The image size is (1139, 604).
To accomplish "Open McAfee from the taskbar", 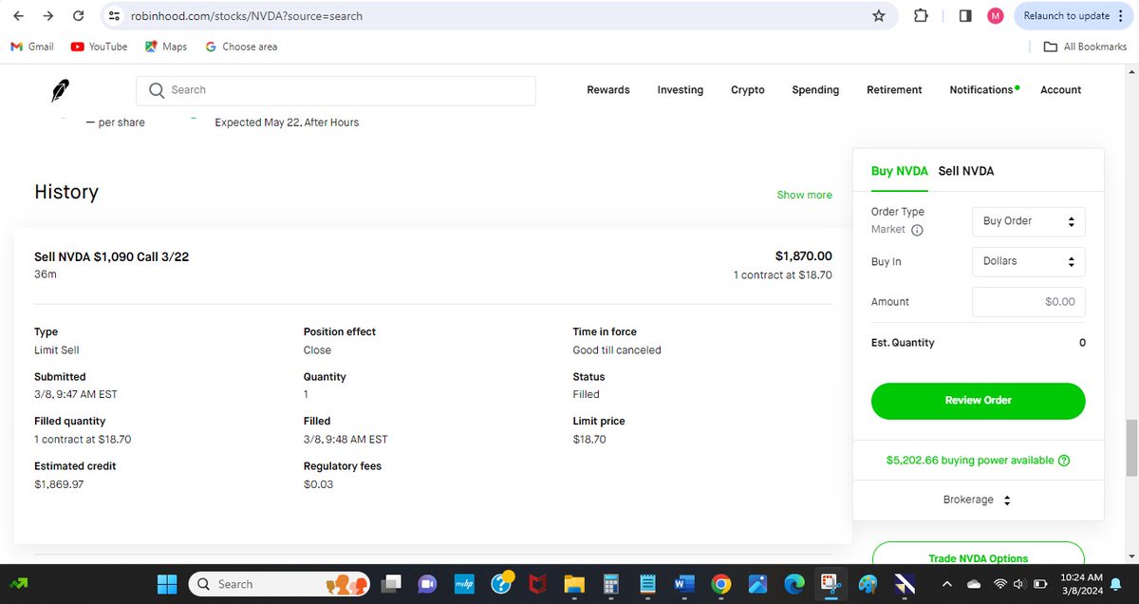I will tap(537, 584).
